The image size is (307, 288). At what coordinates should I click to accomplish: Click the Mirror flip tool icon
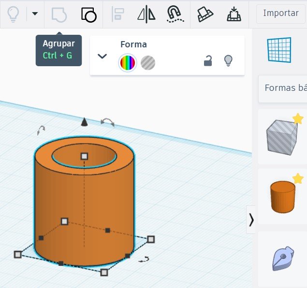(146, 14)
